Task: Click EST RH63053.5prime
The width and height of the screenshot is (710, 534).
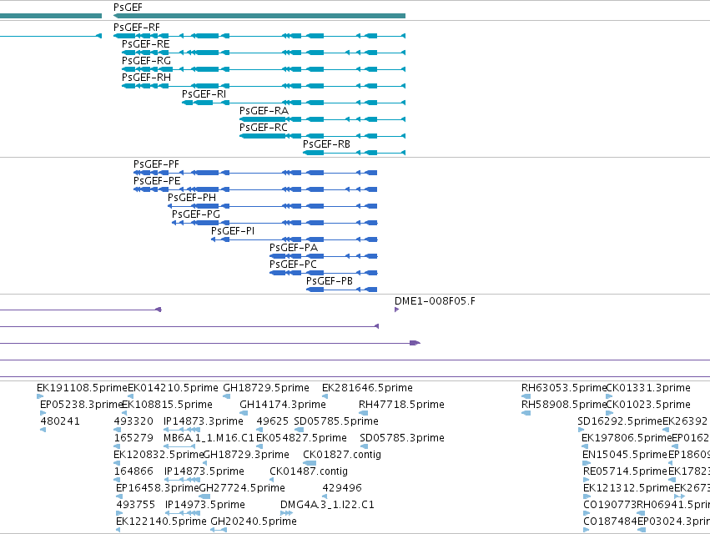Action: [x=564, y=388]
